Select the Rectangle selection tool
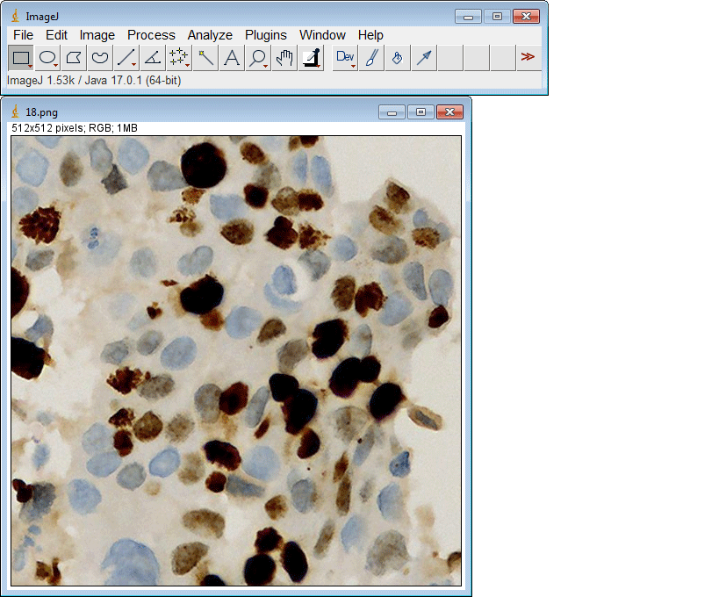The image size is (726, 597). coord(21,57)
